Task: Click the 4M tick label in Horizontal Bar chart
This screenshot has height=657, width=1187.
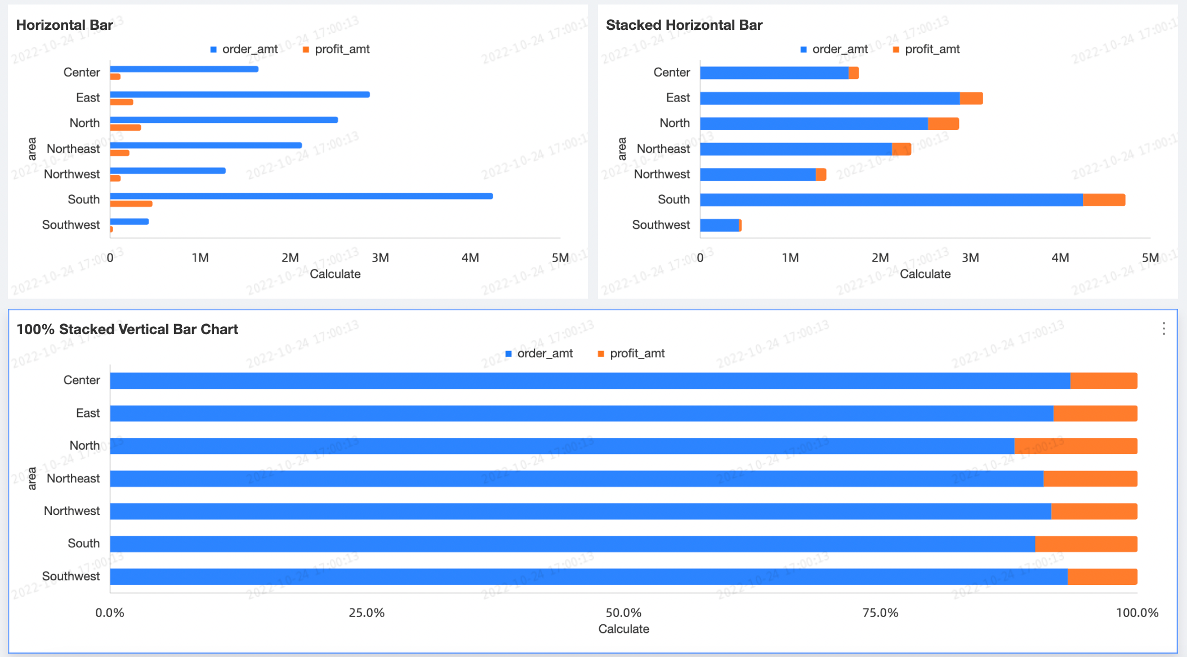Action: (470, 258)
